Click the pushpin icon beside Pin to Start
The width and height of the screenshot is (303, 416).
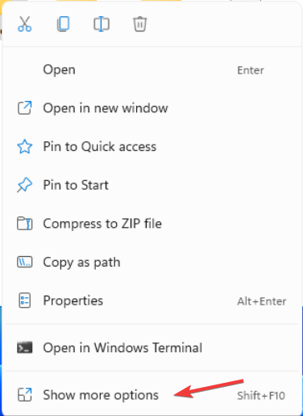tap(25, 185)
